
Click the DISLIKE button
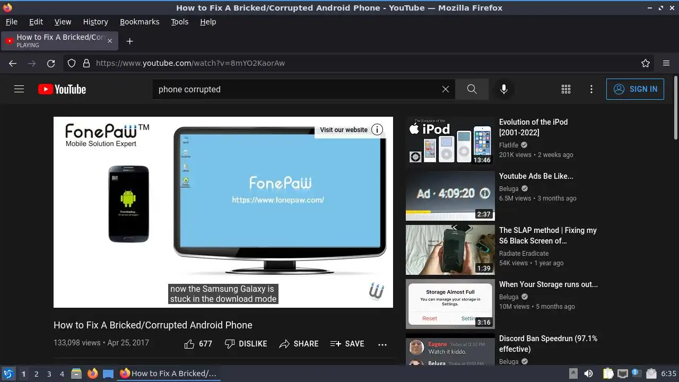coord(246,344)
